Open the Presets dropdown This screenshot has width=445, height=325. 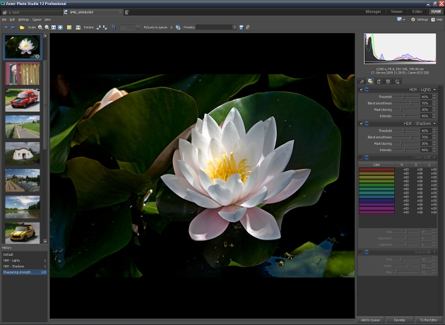click(x=235, y=28)
